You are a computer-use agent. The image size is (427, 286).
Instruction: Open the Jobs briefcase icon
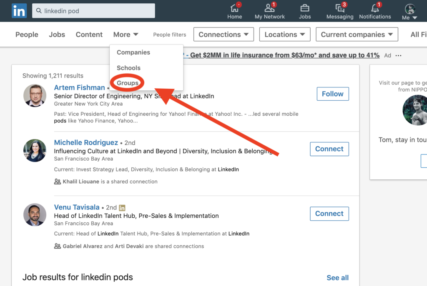305,11
